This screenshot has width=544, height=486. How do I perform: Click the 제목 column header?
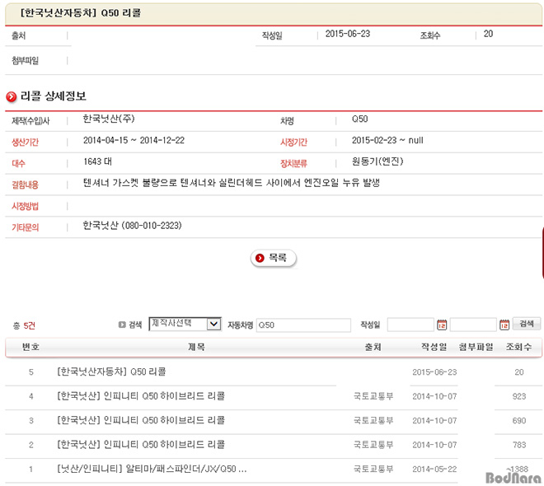[x=196, y=347]
